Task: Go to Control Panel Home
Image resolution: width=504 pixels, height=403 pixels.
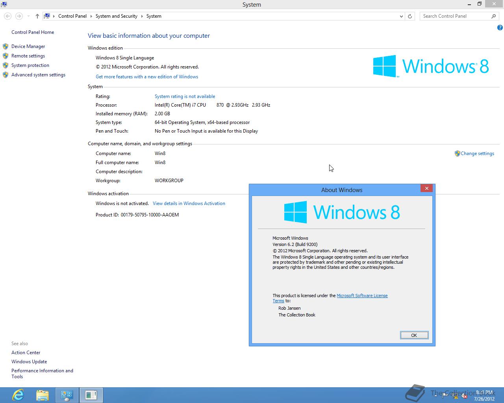Action: (x=33, y=32)
